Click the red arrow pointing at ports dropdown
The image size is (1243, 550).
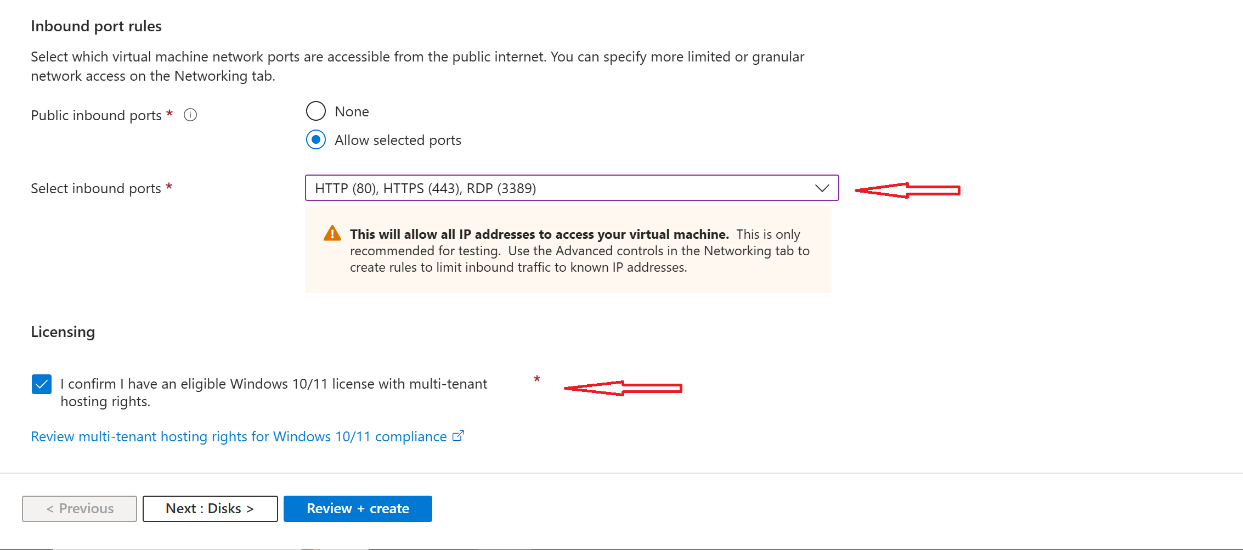907,190
